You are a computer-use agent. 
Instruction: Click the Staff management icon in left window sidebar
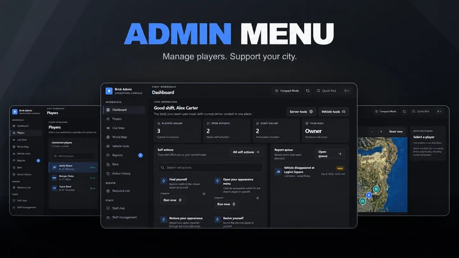click(x=14, y=208)
